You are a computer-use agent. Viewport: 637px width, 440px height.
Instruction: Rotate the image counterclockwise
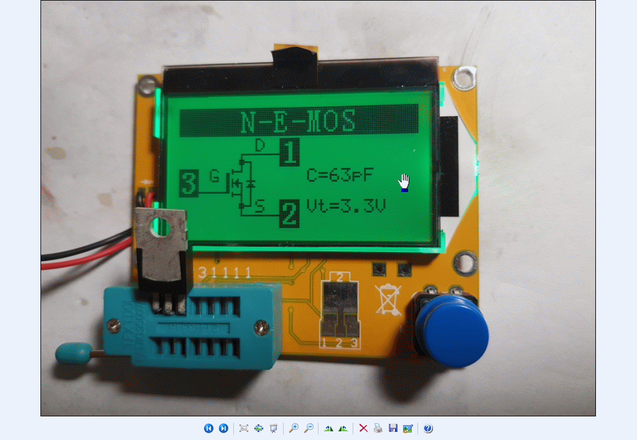coord(343,428)
